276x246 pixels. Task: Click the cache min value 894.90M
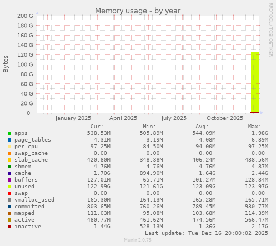(x=151, y=173)
